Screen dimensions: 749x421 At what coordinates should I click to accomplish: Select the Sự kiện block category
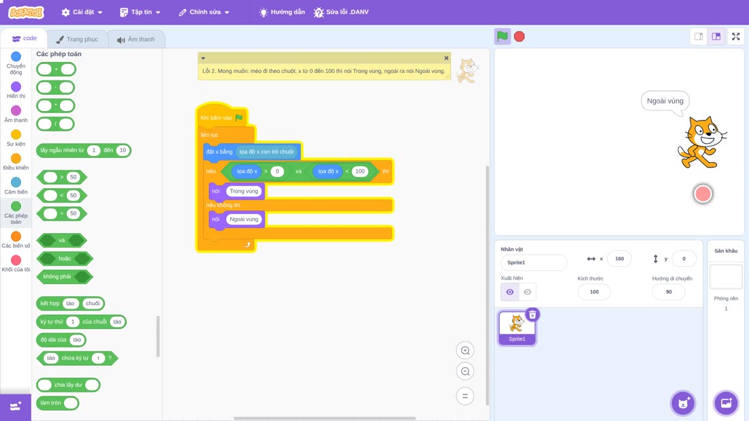pos(16,138)
